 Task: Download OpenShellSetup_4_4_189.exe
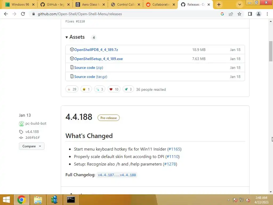98,59
